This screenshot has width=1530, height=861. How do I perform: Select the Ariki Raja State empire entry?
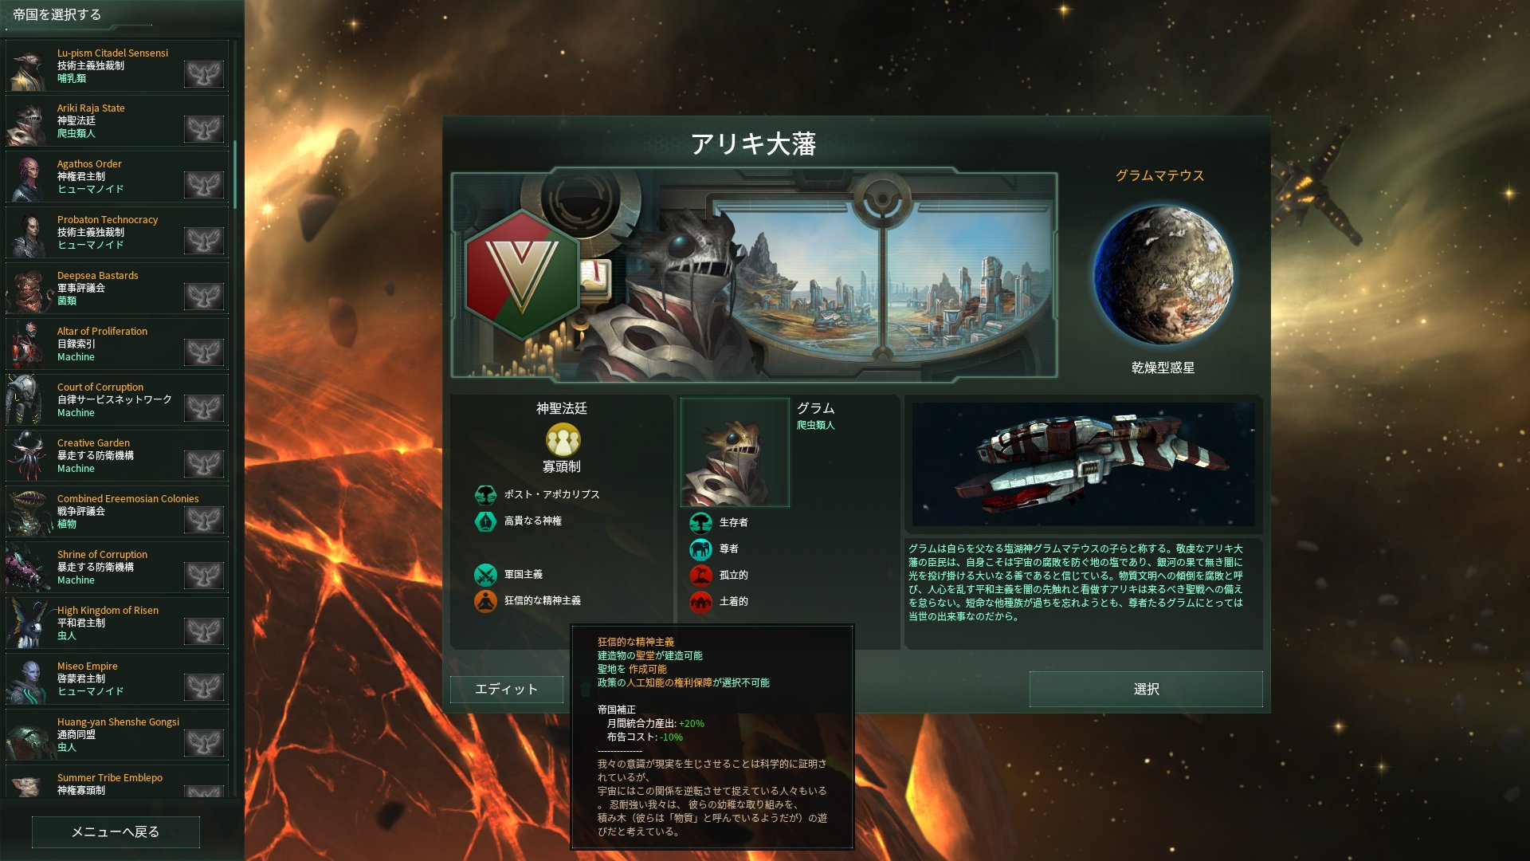click(116, 121)
